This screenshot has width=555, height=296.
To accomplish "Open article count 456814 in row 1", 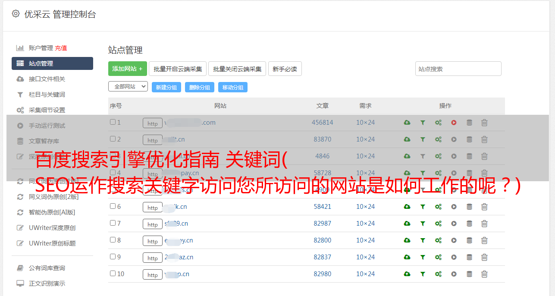I will (x=323, y=123).
